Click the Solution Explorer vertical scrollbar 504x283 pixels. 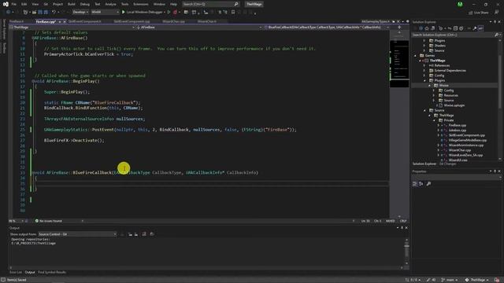tap(499, 100)
